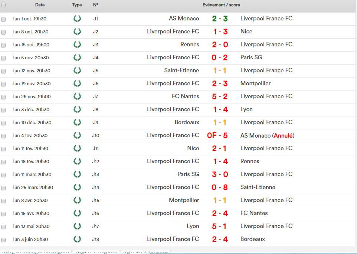The height and width of the screenshot is (254, 357).
Task: Click the wreath icon on the J12 row
Action: [77, 161]
